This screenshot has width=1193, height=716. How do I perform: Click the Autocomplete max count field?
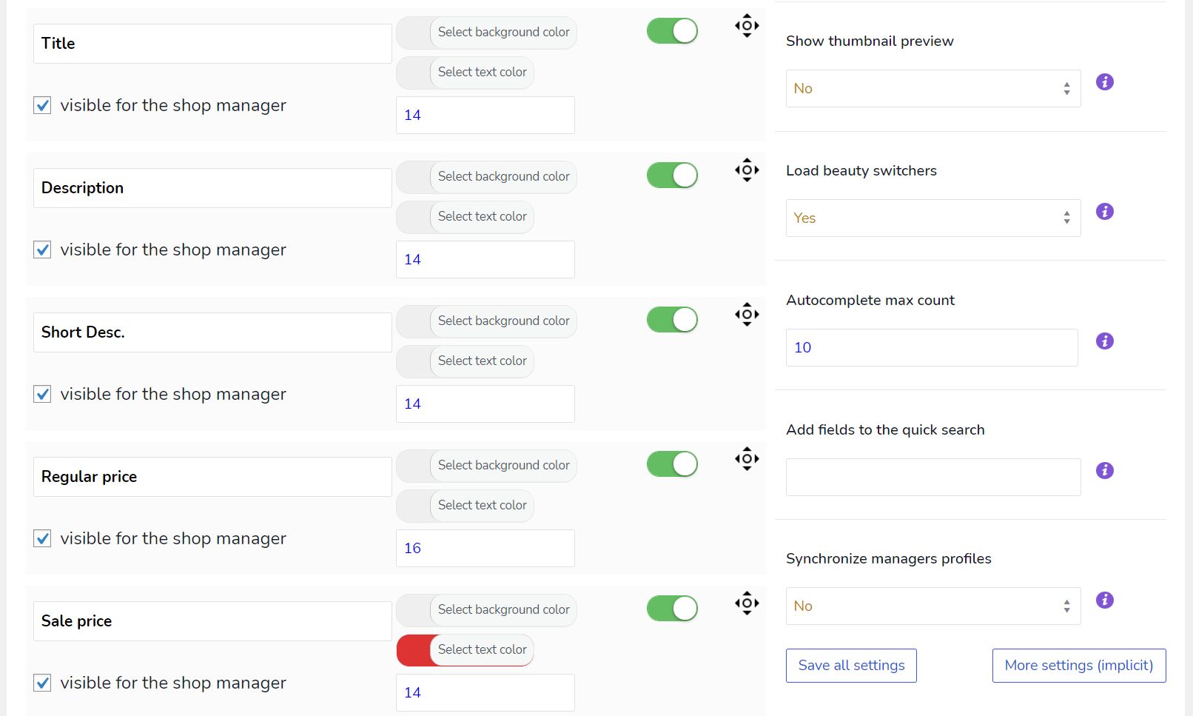[931, 348]
